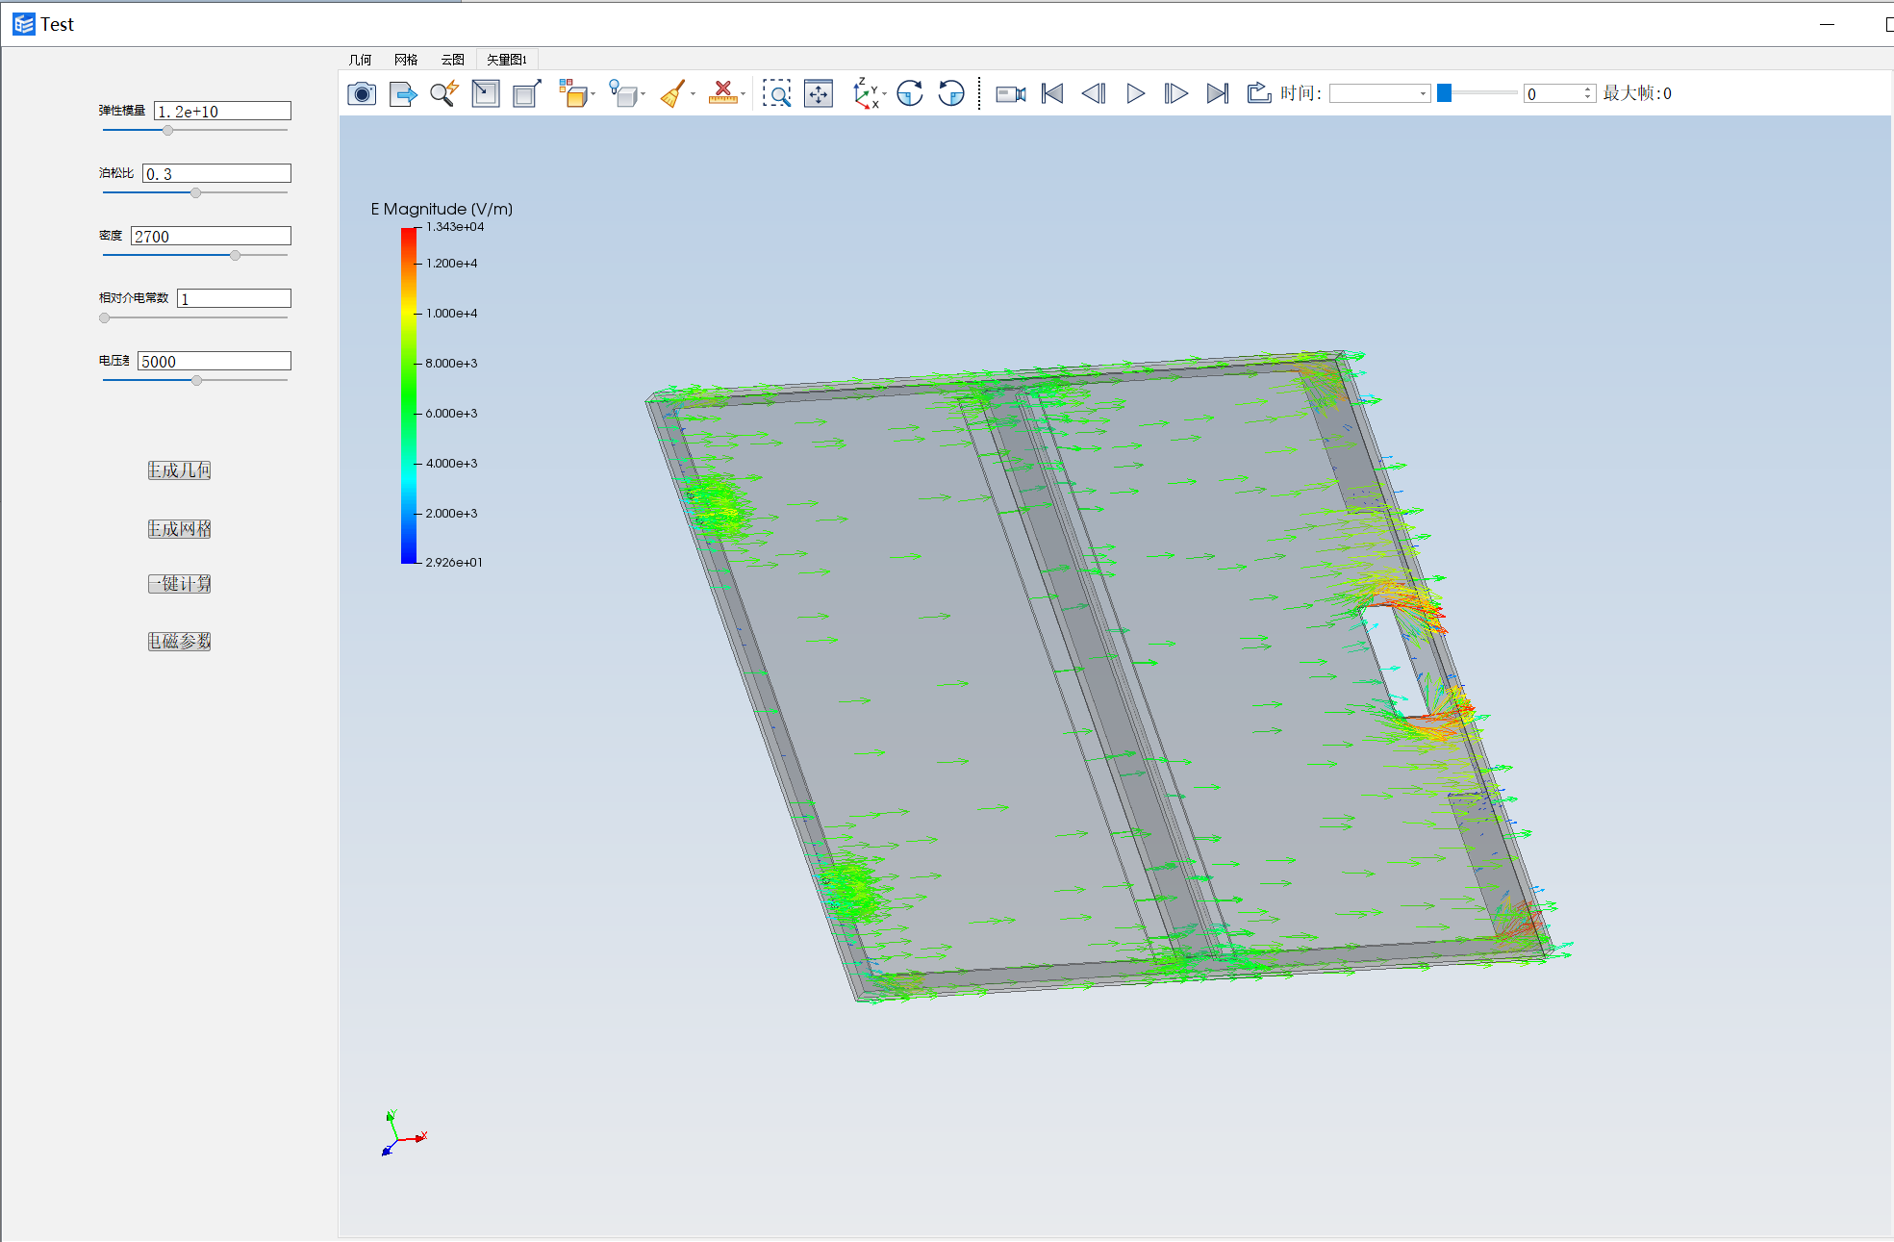
Task: Switch to the 矢量图1 tab
Action: pos(506,60)
